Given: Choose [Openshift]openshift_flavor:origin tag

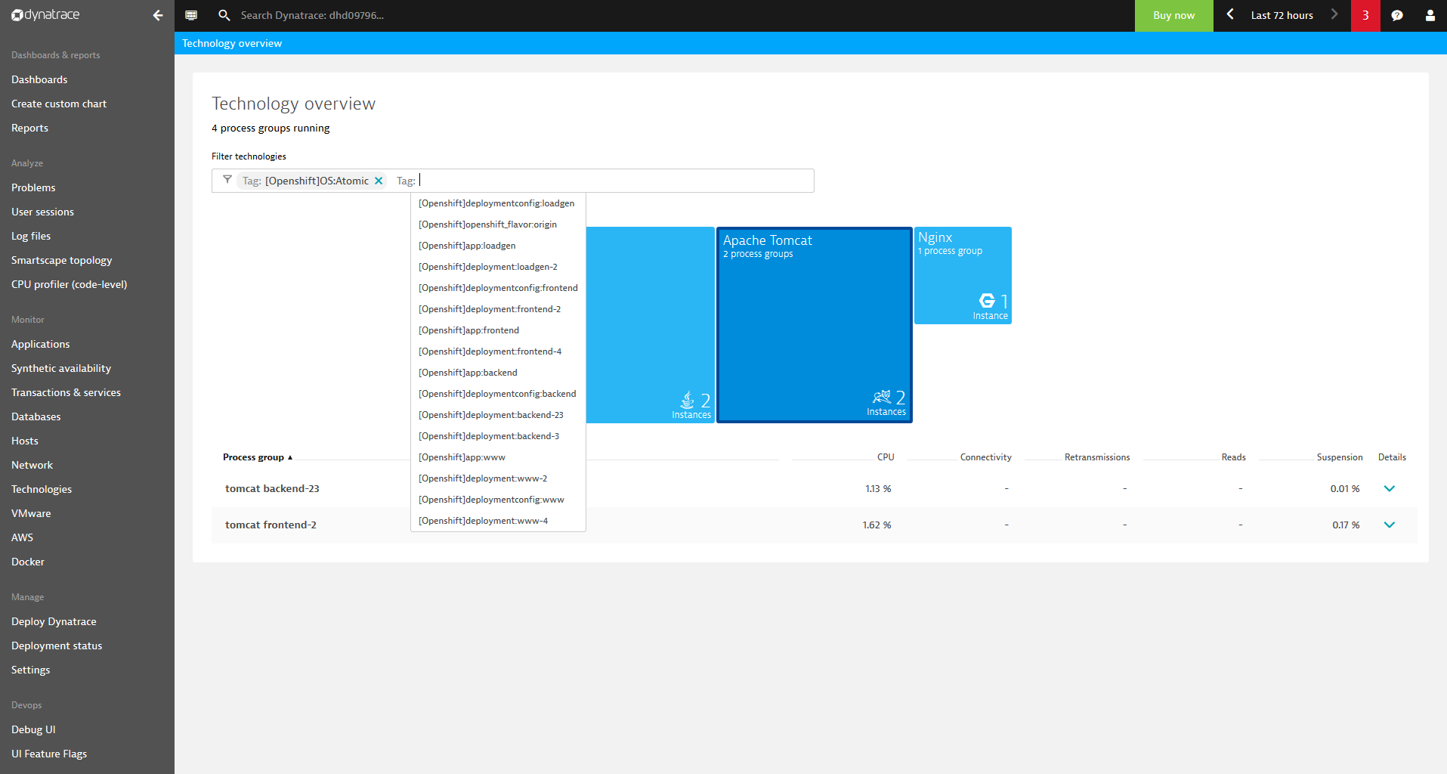Looking at the screenshot, I should (497, 224).
